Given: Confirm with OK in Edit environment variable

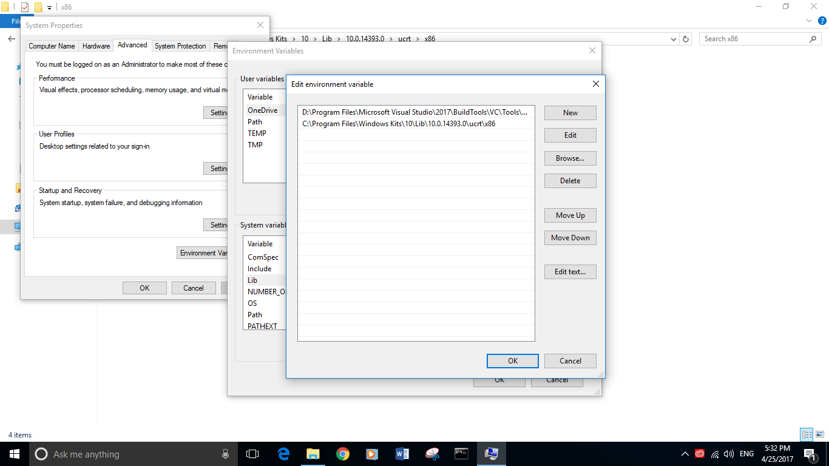Looking at the screenshot, I should tap(513, 361).
